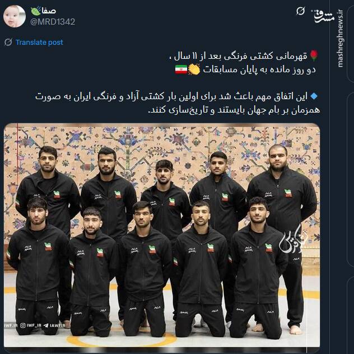
Task: Open the wrestling team photo
Action: tap(162, 235)
